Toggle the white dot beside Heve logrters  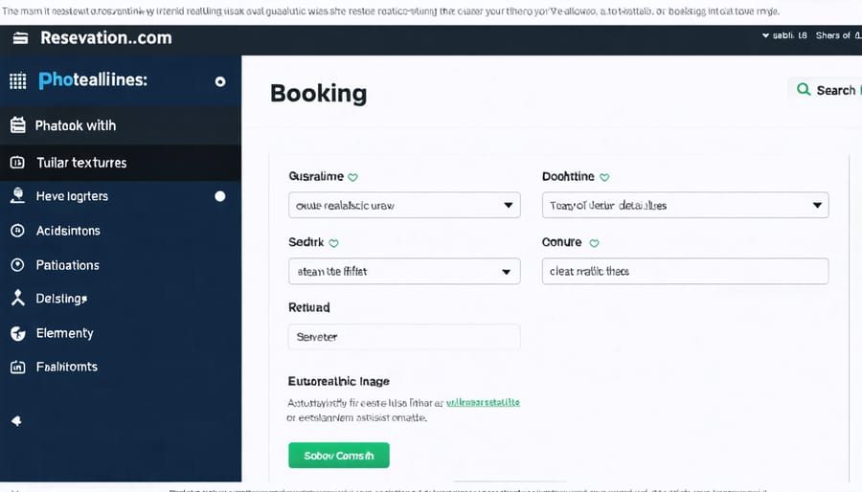[220, 196]
